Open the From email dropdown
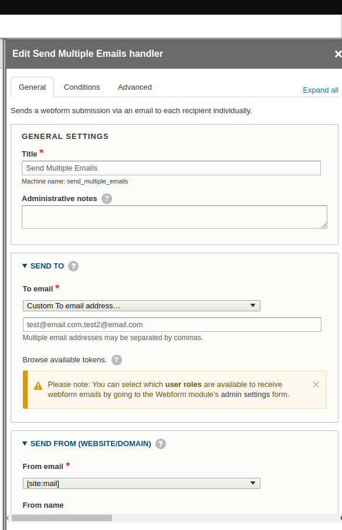 (141, 484)
